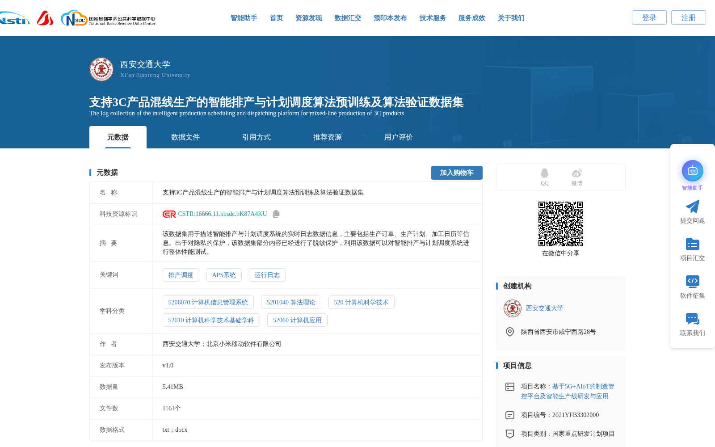The height and width of the screenshot is (447, 715).
Task: Click the 注册 button
Action: pyautogui.click(x=689, y=17)
